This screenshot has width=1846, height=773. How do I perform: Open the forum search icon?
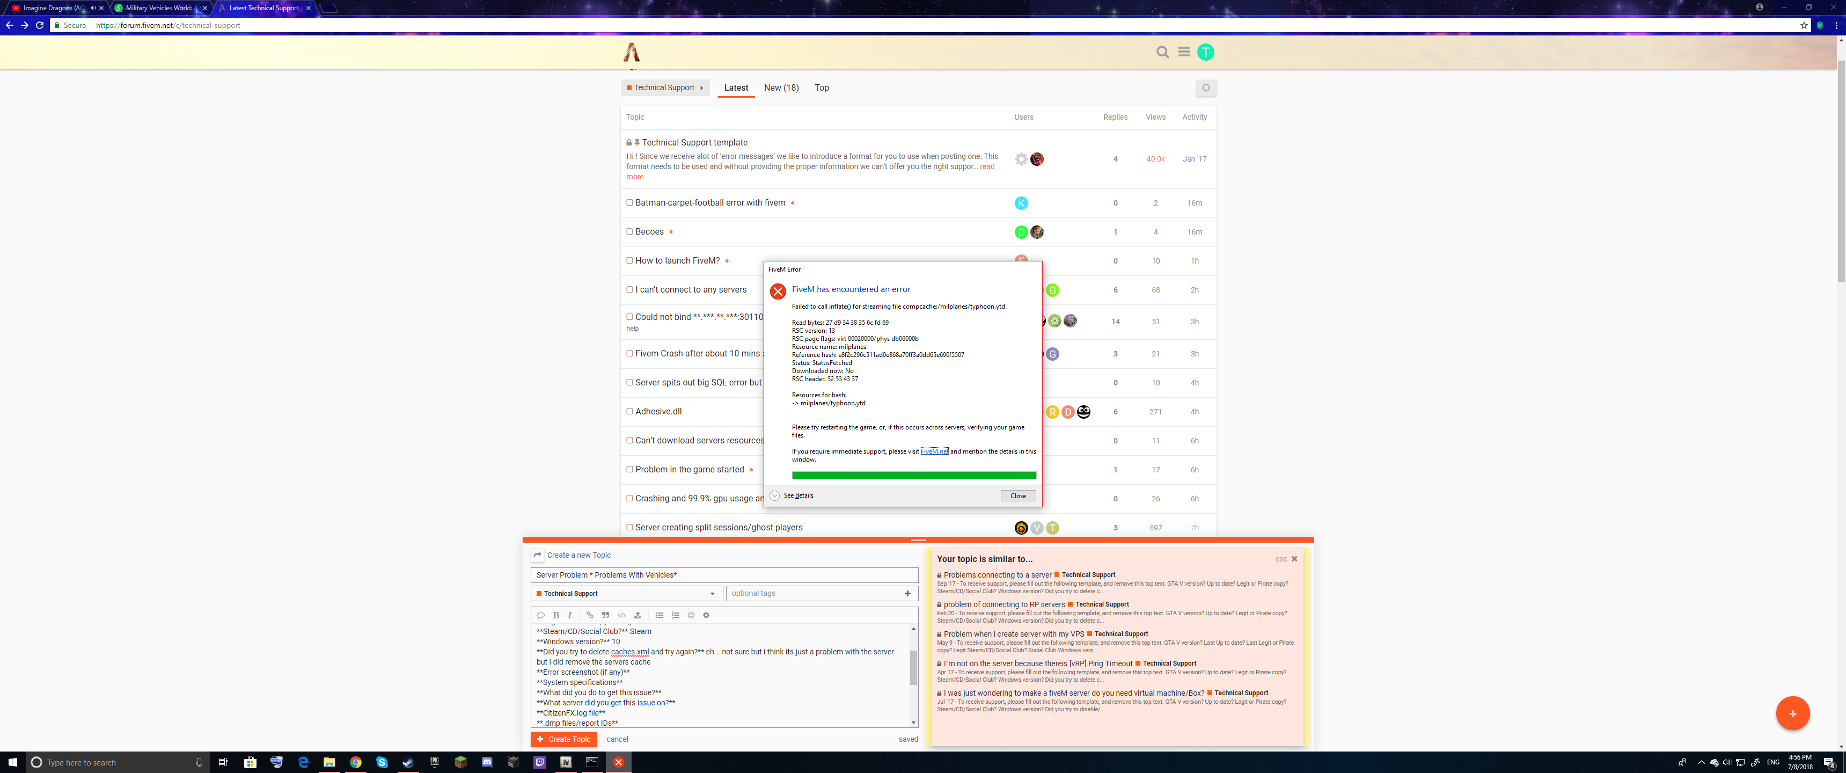pyautogui.click(x=1162, y=52)
